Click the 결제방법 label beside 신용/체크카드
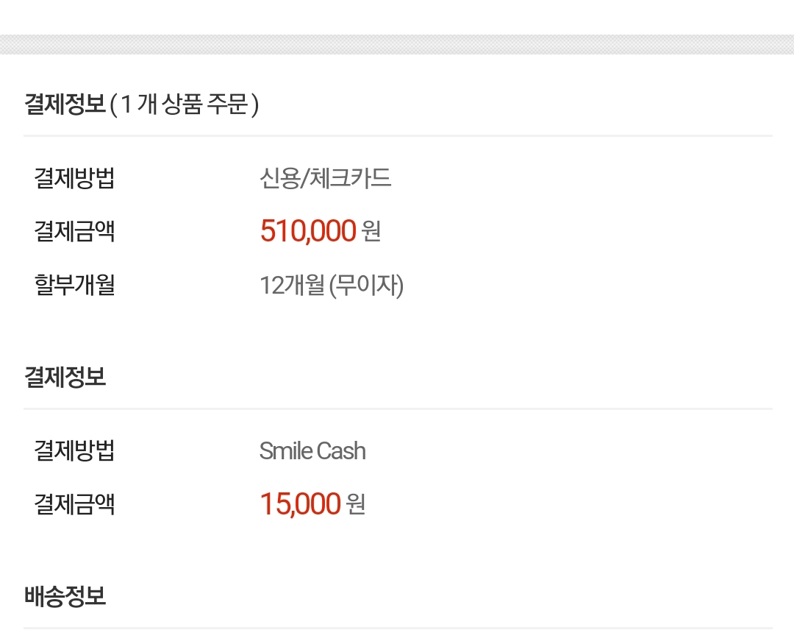 pos(74,178)
